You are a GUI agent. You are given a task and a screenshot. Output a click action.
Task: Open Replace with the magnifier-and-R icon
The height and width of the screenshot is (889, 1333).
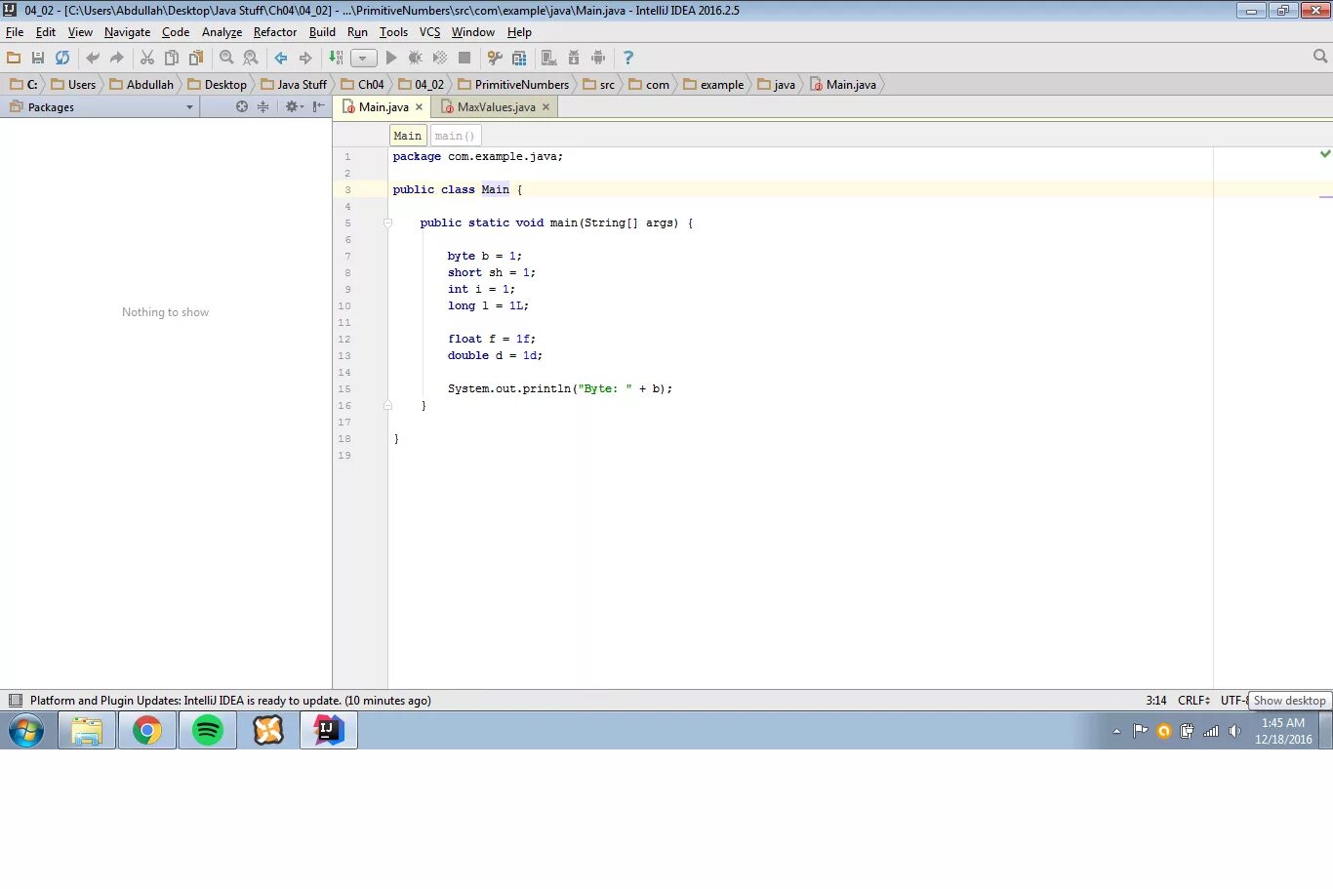(251, 58)
